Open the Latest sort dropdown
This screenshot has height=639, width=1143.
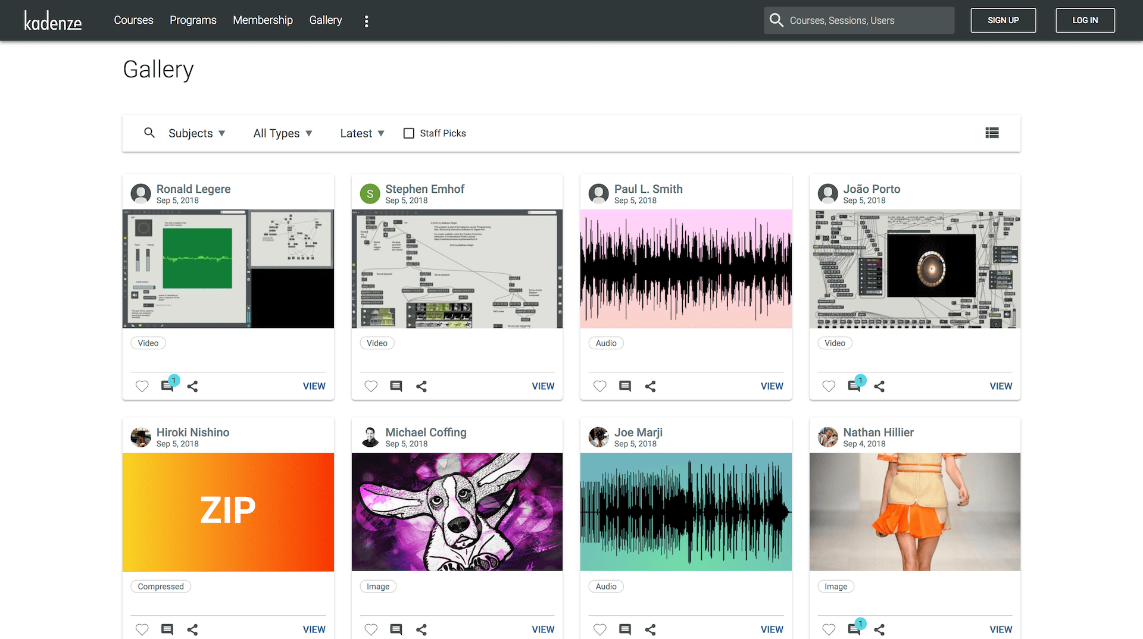coord(362,133)
